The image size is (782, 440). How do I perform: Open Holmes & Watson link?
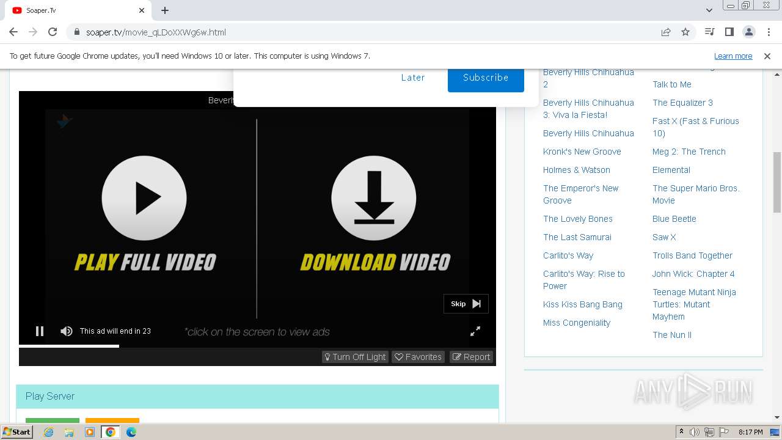point(576,170)
